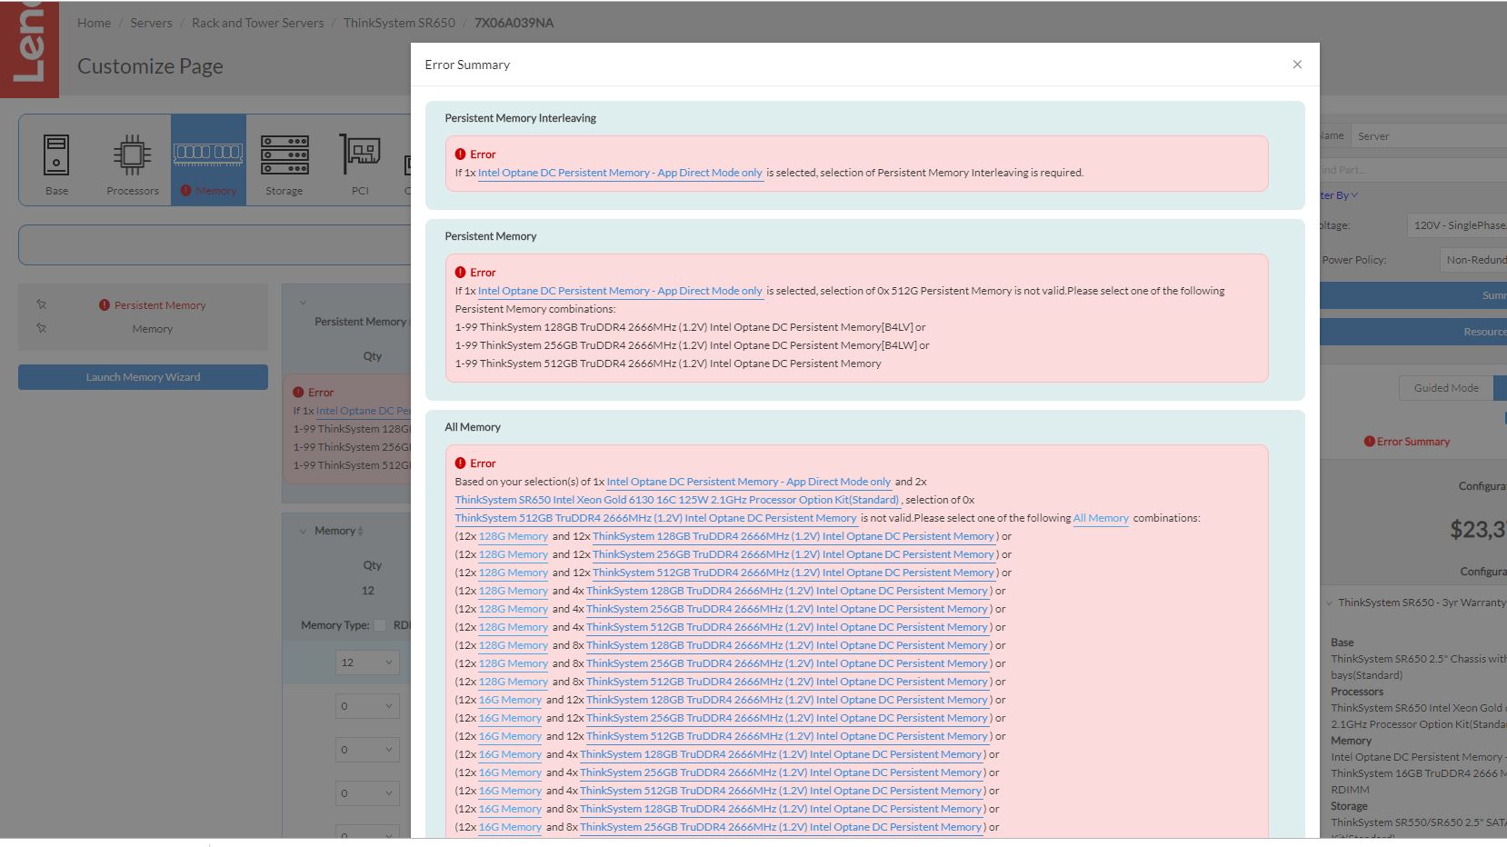Image resolution: width=1507 pixels, height=847 pixels.
Task: Launch the Memory Wizard
Action: point(143,377)
